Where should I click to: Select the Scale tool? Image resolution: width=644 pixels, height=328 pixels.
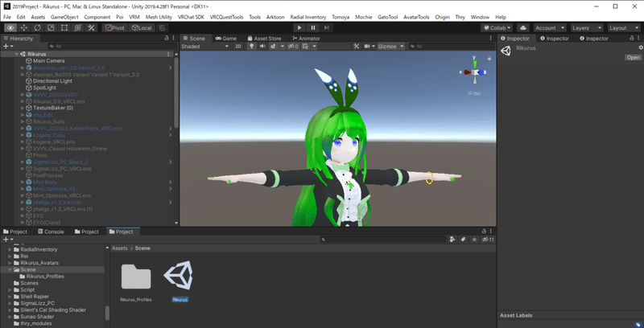click(51, 28)
